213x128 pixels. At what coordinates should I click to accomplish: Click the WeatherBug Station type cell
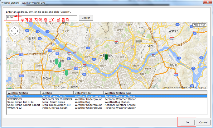[117, 102]
